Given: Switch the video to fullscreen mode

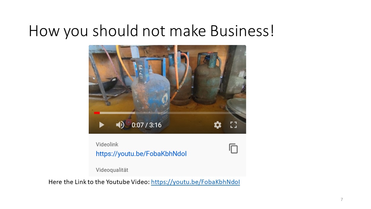Looking at the screenshot, I should pos(234,125).
